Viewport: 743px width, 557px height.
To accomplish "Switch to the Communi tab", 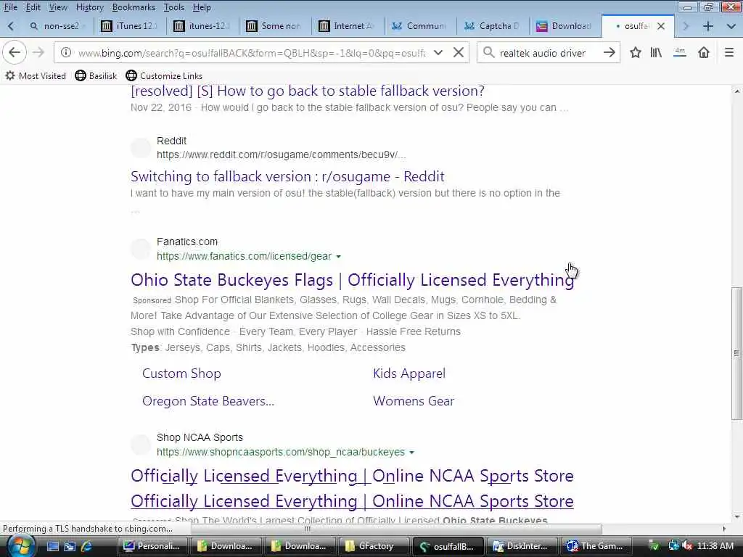I will pos(421,26).
